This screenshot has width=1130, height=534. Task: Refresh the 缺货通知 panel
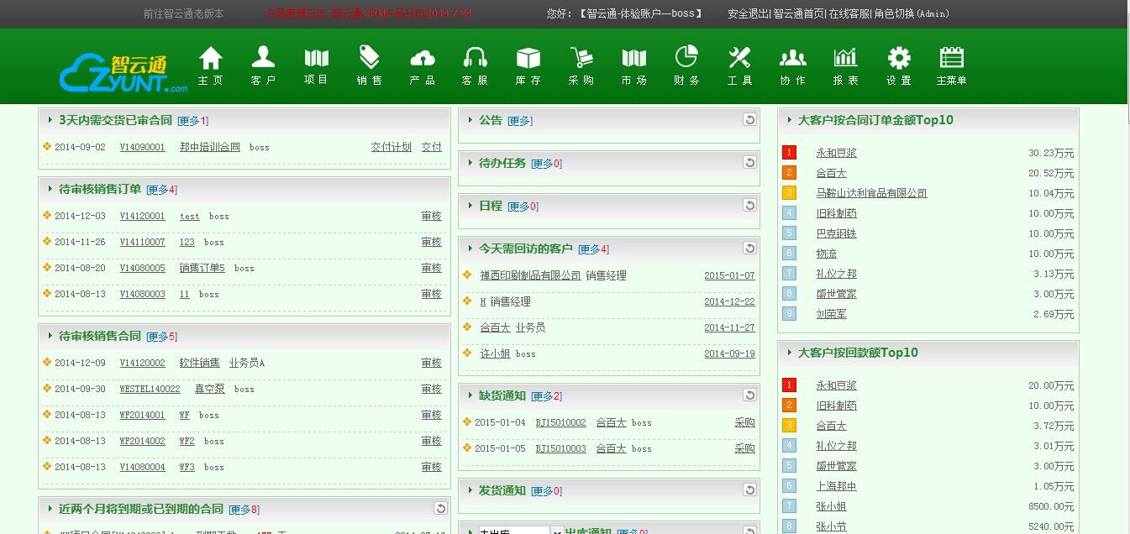pos(749,395)
